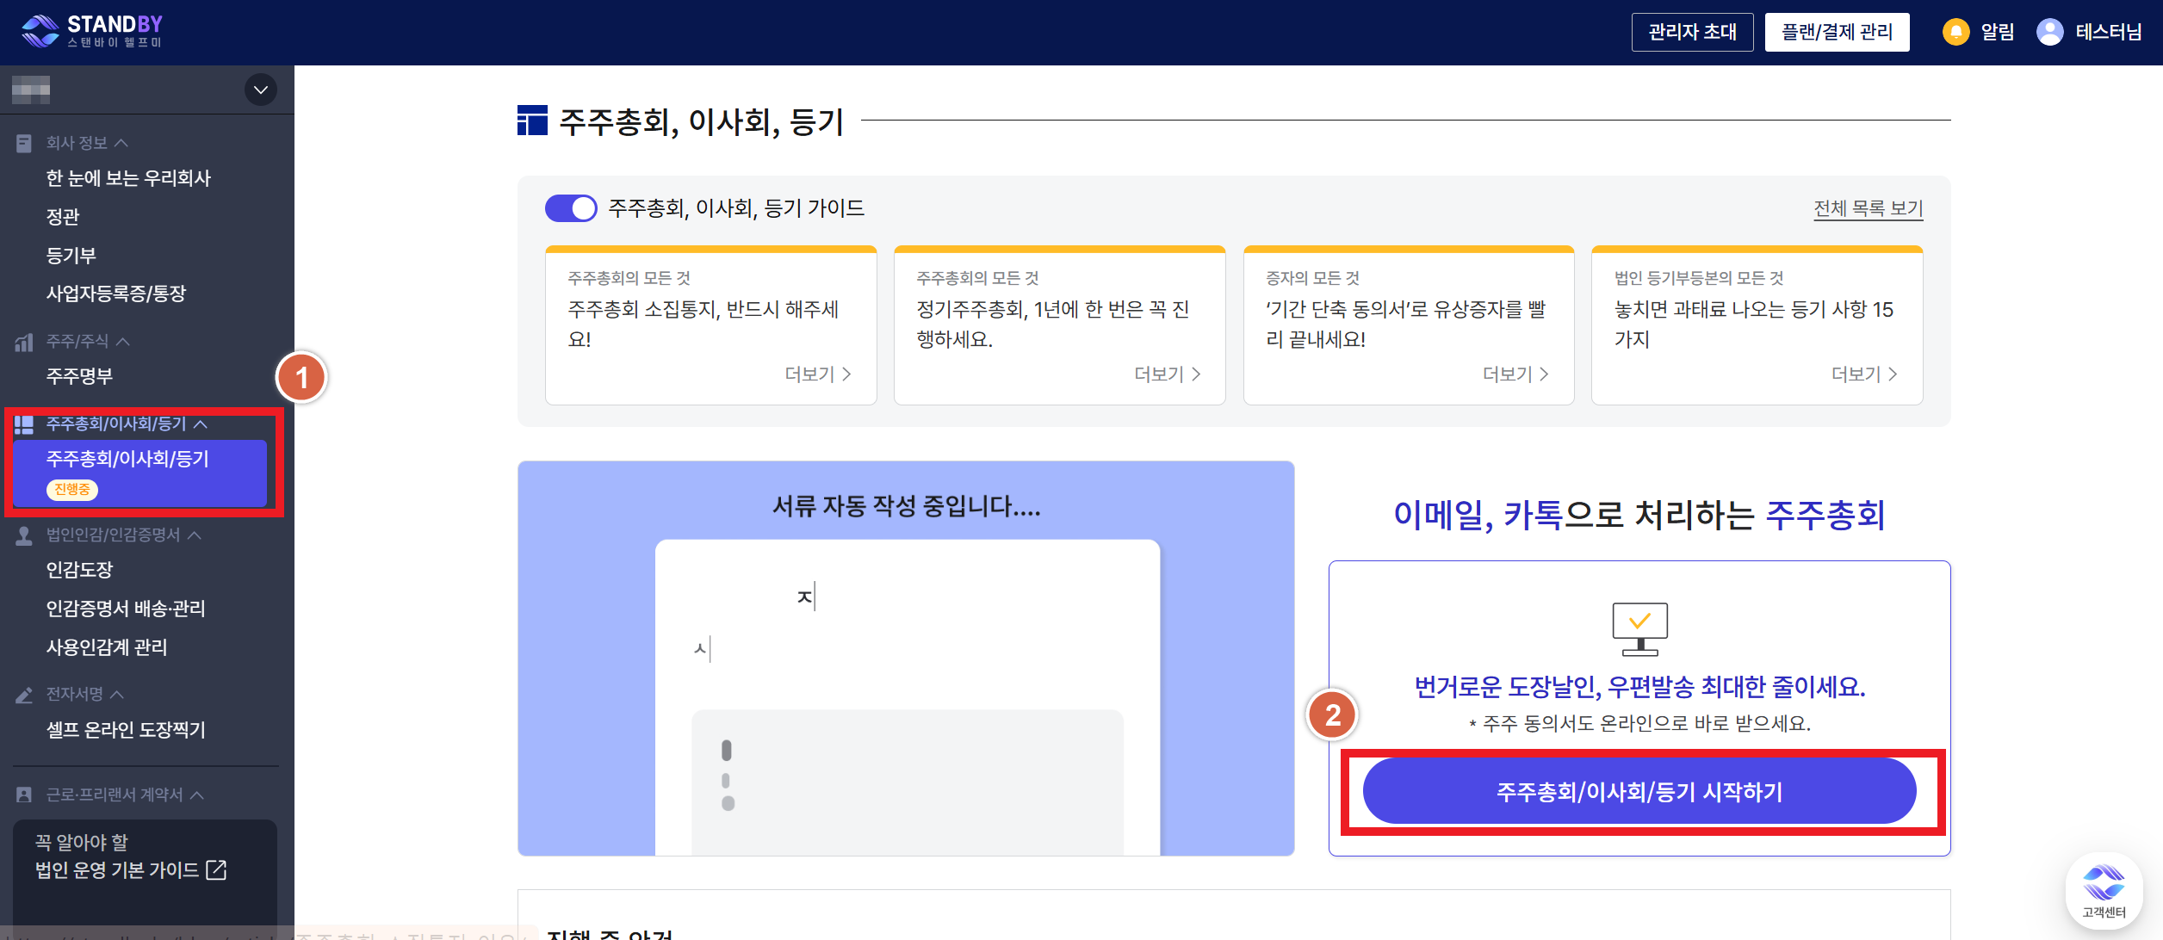This screenshot has height=940, width=2163.
Task: Click the 기간 단축 동의서 guide card title
Action: 1406,324
